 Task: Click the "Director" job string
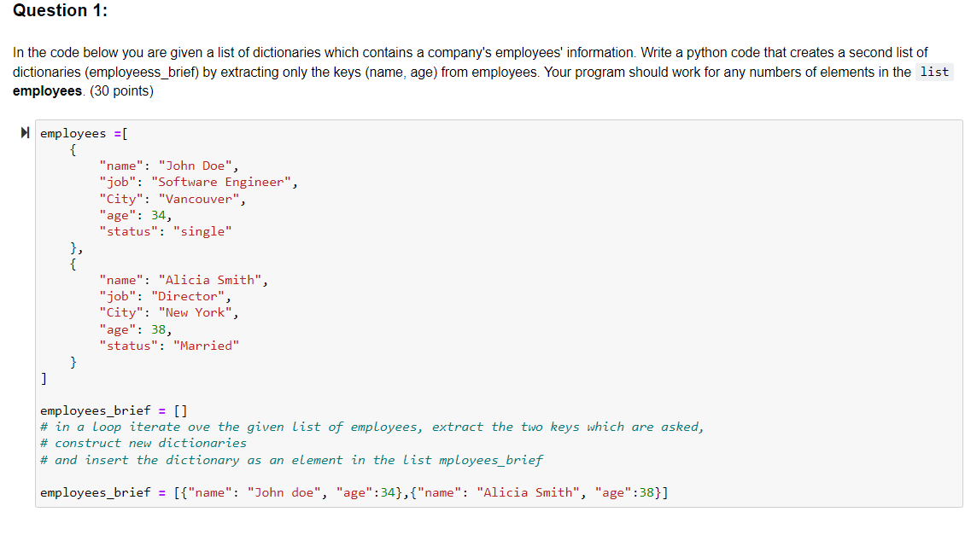pyautogui.click(x=188, y=296)
